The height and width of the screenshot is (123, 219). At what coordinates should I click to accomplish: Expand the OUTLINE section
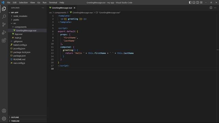(x=10, y=117)
